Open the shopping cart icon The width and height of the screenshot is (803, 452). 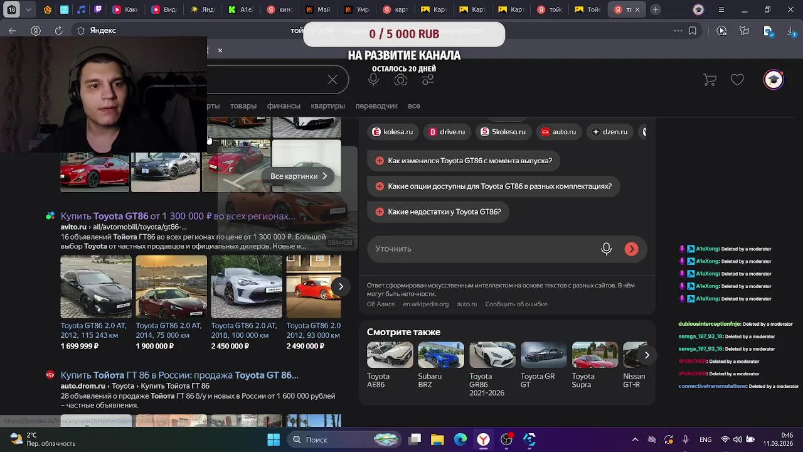[x=710, y=80]
